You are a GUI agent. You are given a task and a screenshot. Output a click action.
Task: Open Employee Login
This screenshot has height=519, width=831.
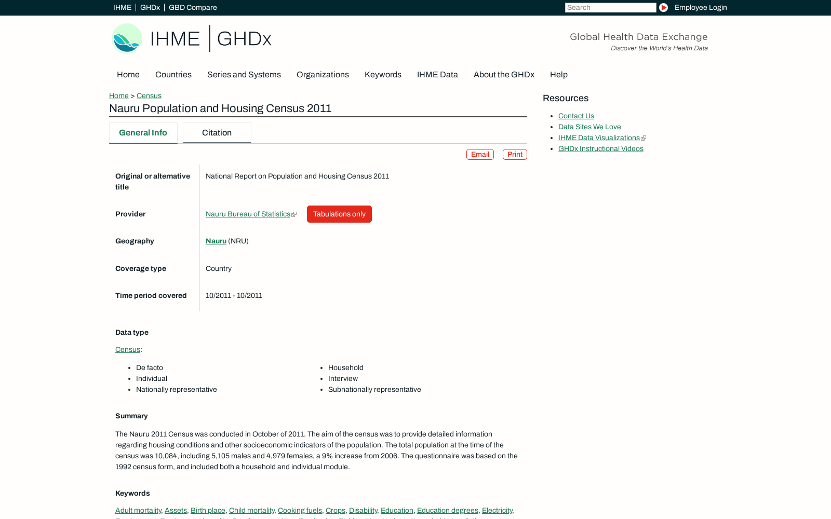tap(701, 7)
